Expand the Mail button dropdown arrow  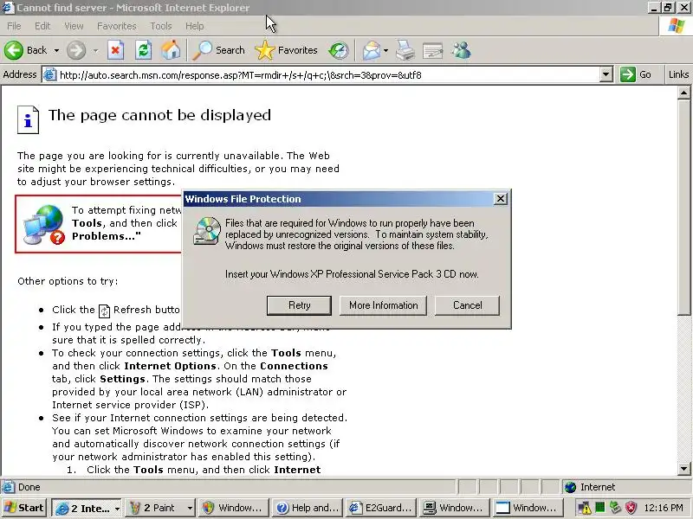[385, 51]
